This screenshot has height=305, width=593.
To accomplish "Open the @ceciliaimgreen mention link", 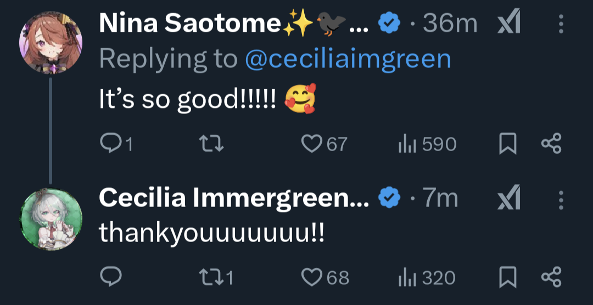I will (x=348, y=59).
